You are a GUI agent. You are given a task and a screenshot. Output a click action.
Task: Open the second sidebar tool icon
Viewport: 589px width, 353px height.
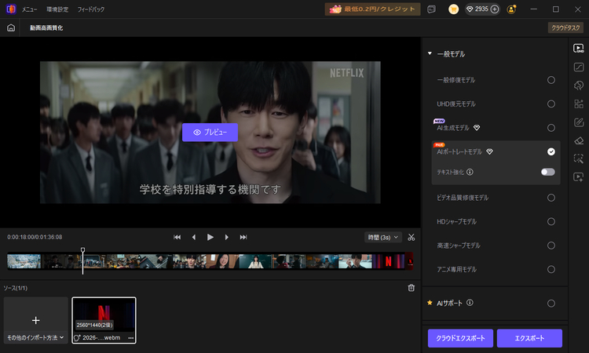[x=579, y=67]
